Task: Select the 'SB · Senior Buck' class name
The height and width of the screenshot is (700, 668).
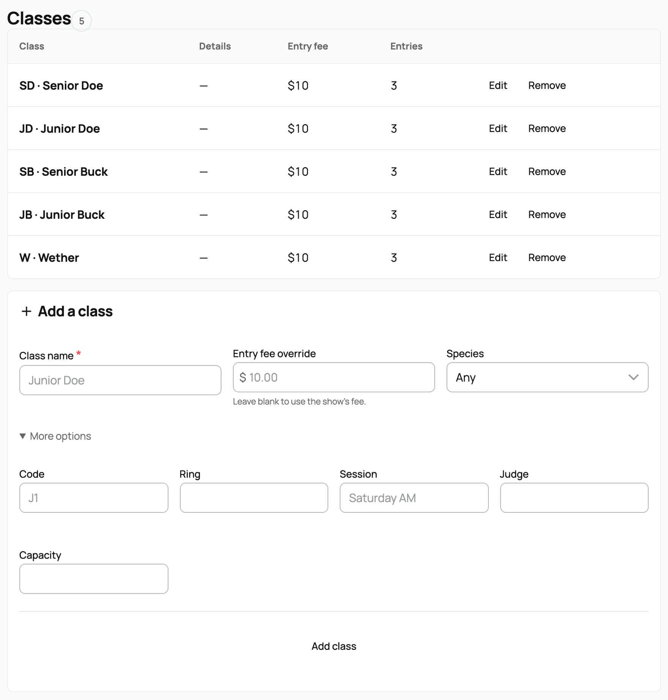Action: [x=63, y=171]
